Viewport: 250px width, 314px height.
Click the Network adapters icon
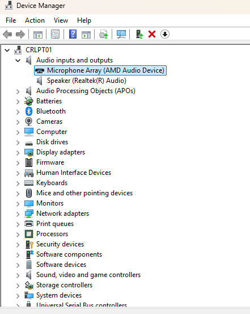(29, 213)
